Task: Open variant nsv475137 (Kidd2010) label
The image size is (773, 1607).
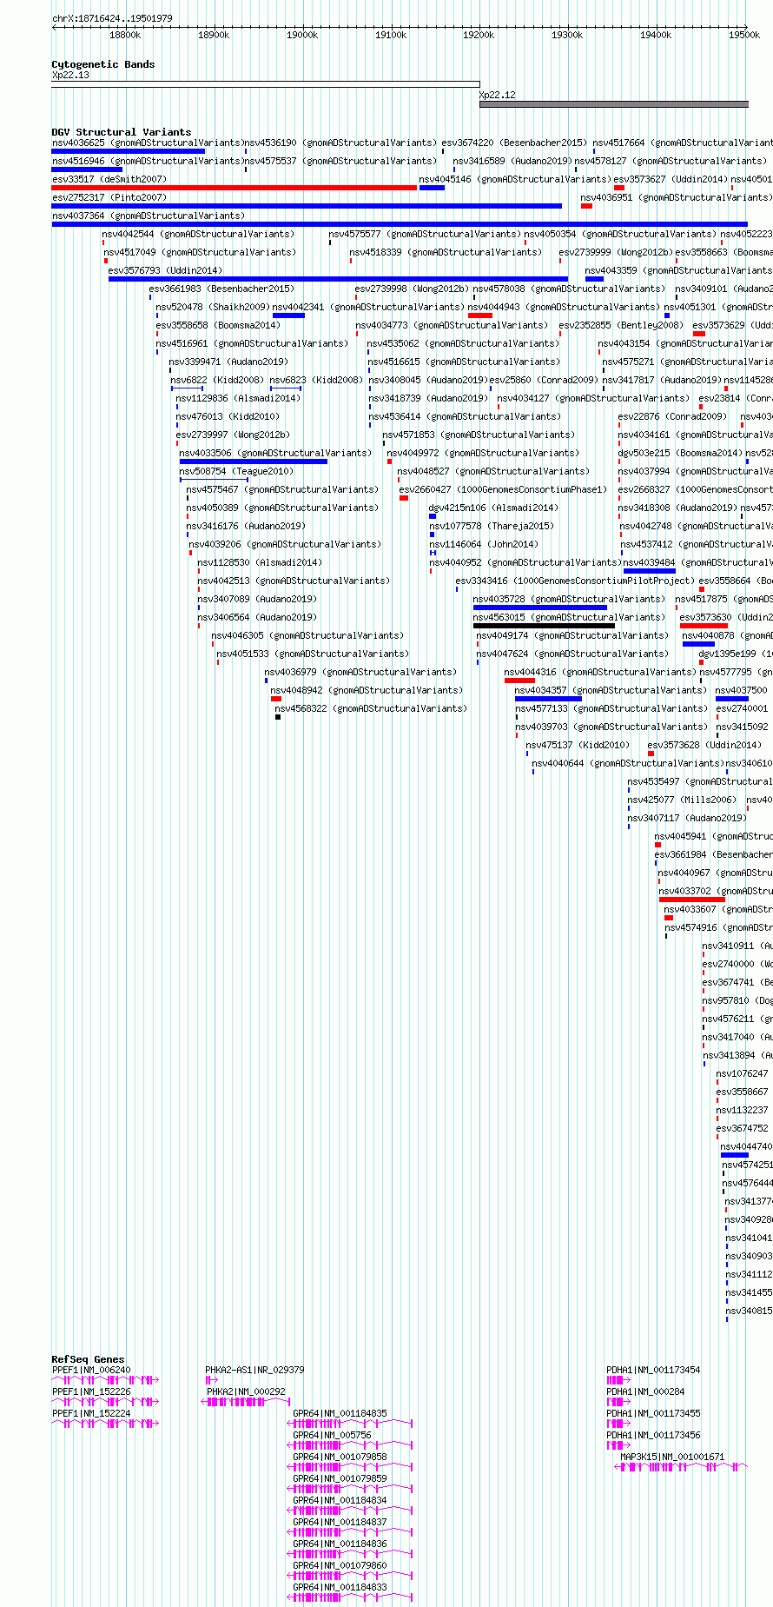Action: click(x=578, y=745)
